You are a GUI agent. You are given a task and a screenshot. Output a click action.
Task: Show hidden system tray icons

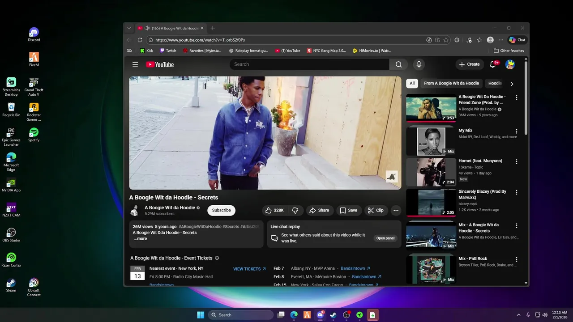[x=518, y=315]
